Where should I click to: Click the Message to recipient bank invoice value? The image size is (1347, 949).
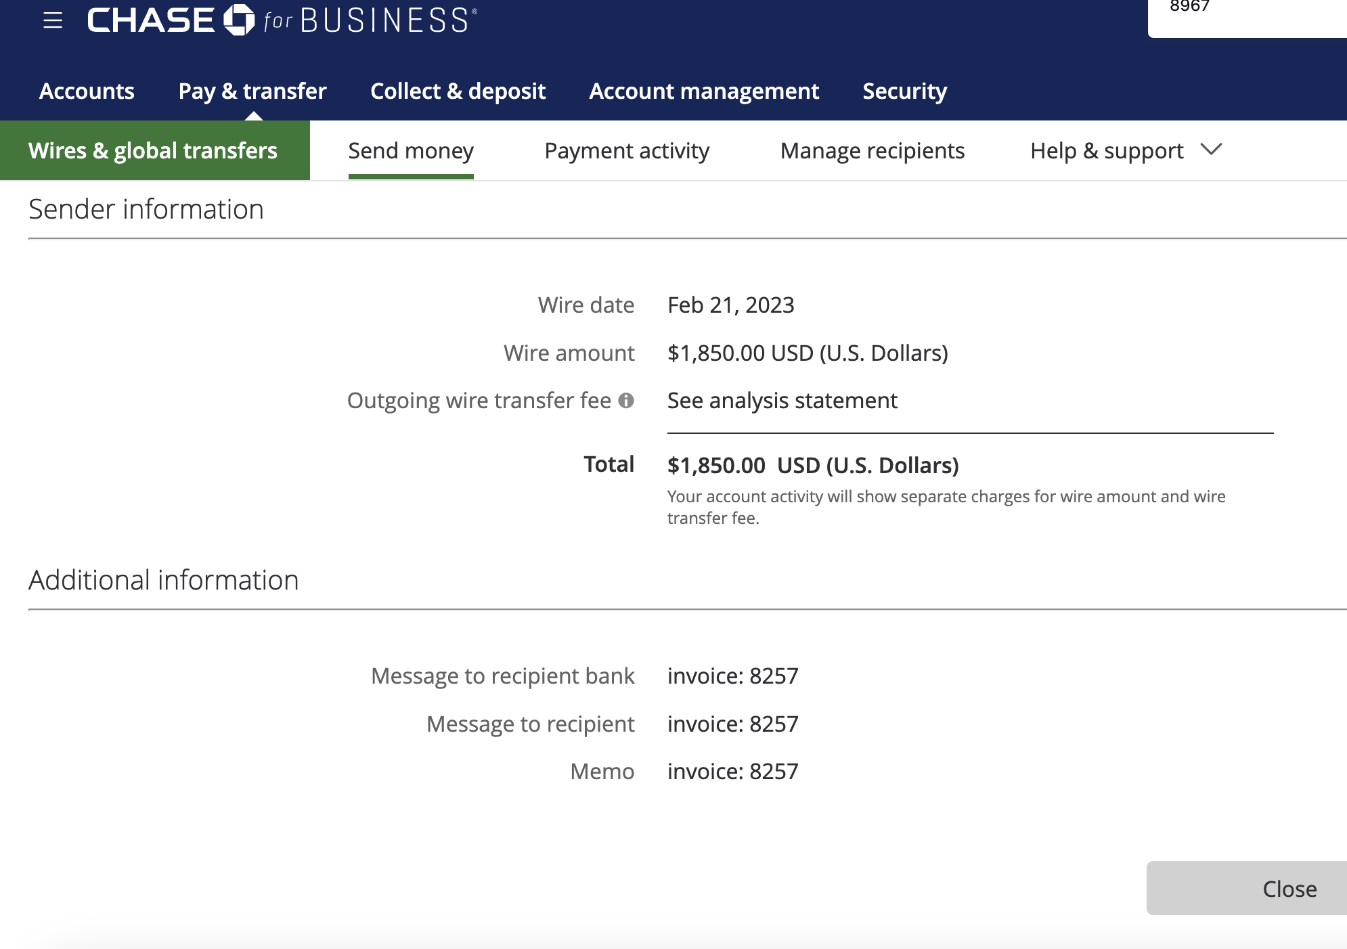point(733,676)
